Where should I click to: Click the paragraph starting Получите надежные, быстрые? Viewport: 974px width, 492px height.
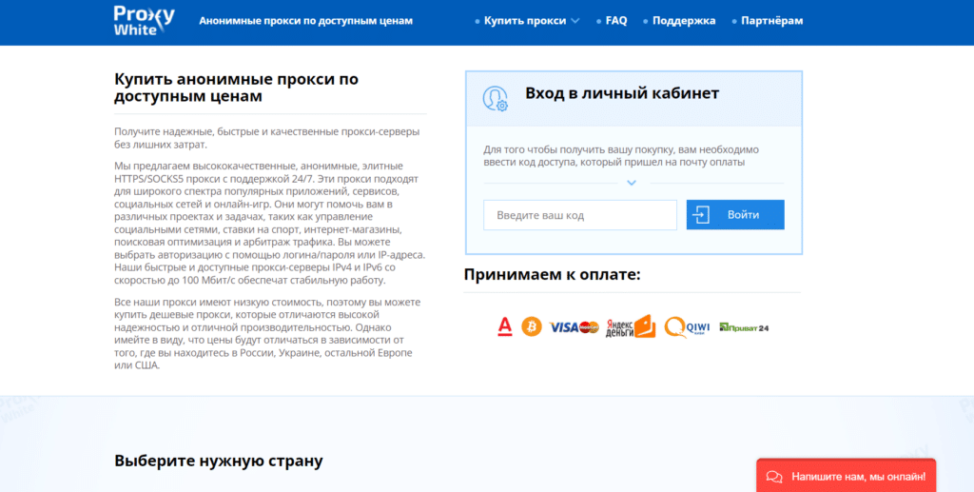(267, 138)
